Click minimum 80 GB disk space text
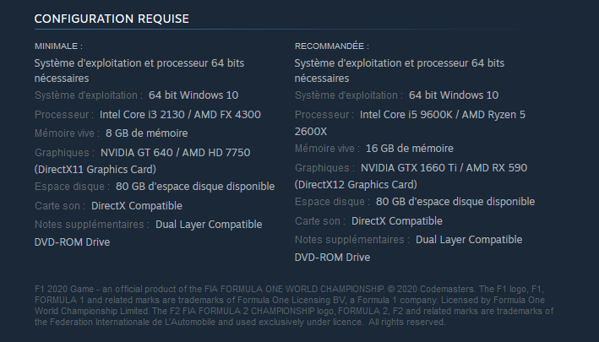599x342 pixels. (195, 187)
